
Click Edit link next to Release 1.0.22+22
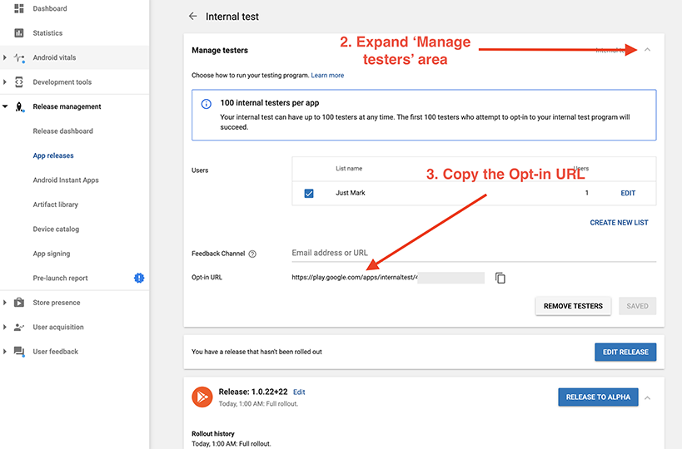click(x=299, y=392)
